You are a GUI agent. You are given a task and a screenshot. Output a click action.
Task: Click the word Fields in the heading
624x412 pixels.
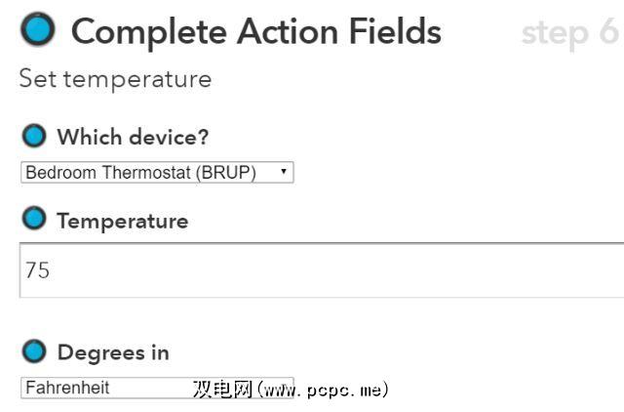391,32
